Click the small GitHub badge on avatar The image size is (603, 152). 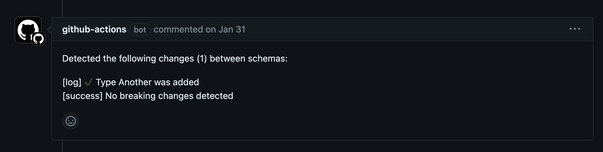click(38, 39)
